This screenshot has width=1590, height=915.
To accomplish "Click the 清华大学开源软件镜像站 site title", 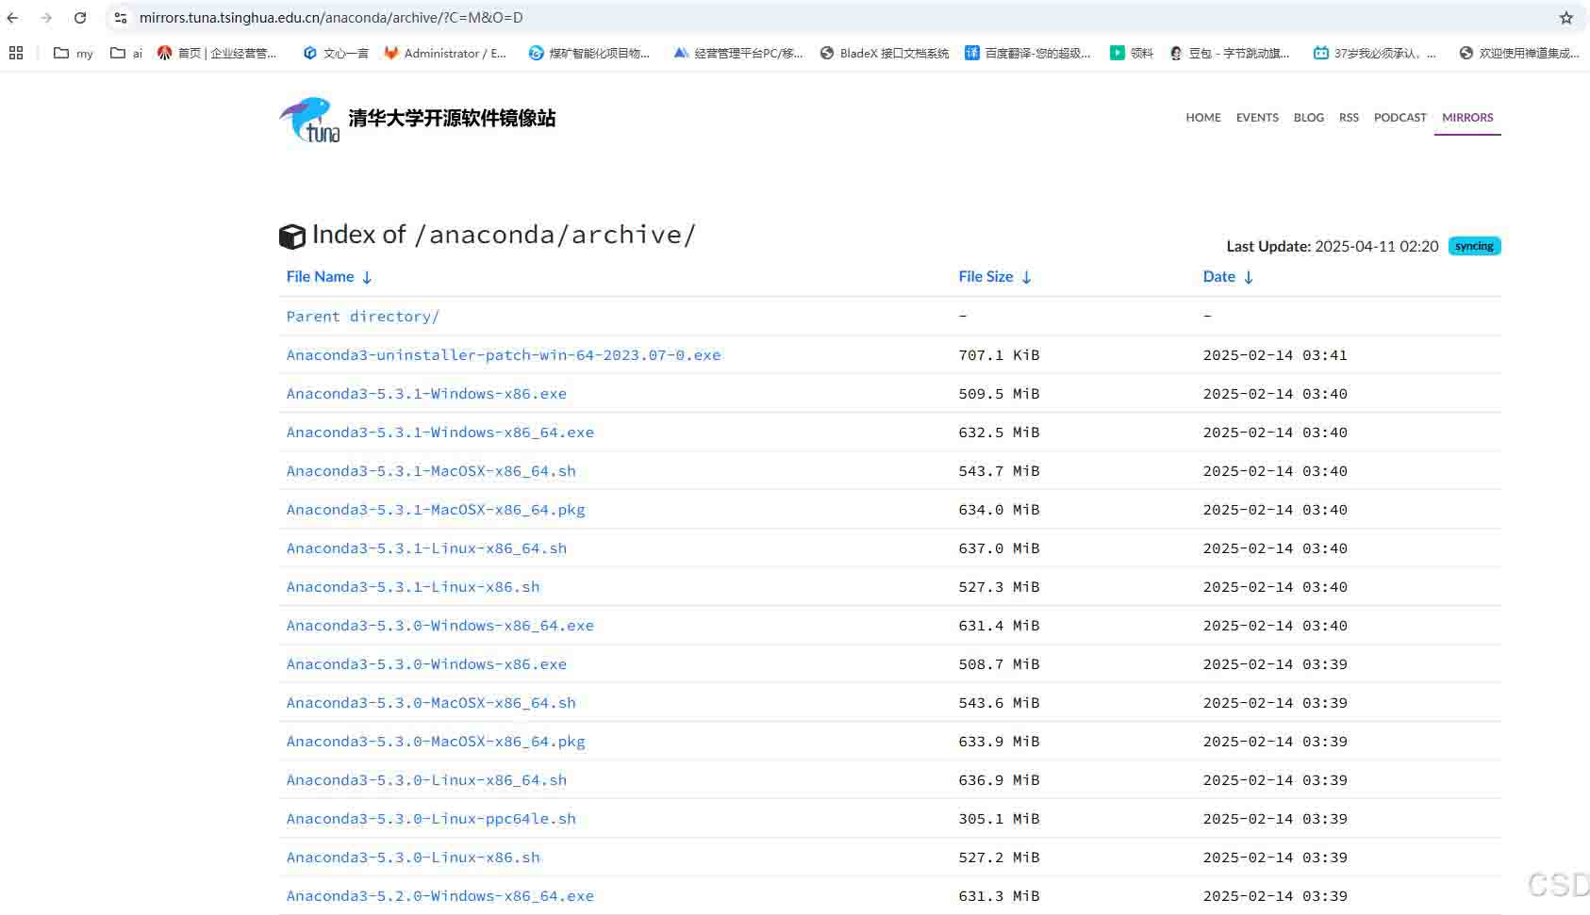I will 452,118.
